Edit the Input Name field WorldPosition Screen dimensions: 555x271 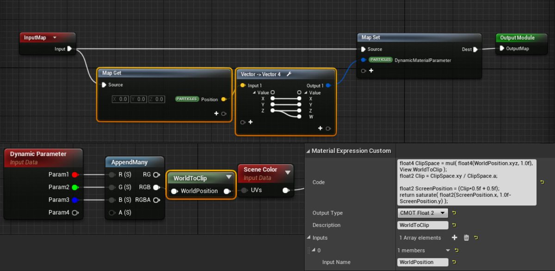(423, 262)
